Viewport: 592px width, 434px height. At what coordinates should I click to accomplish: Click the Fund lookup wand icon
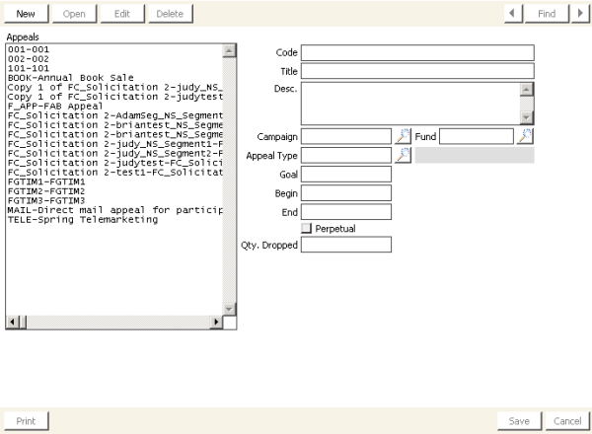(x=523, y=136)
